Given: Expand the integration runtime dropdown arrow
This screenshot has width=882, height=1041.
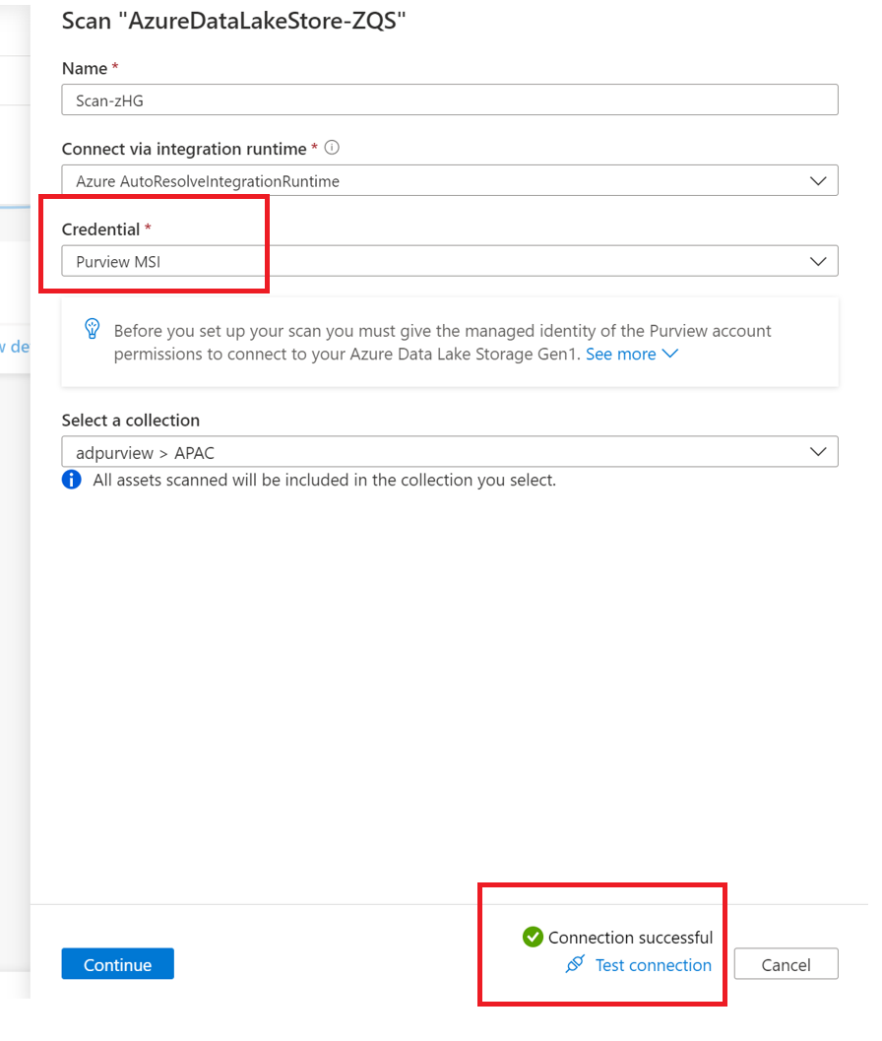Looking at the screenshot, I should 817,181.
